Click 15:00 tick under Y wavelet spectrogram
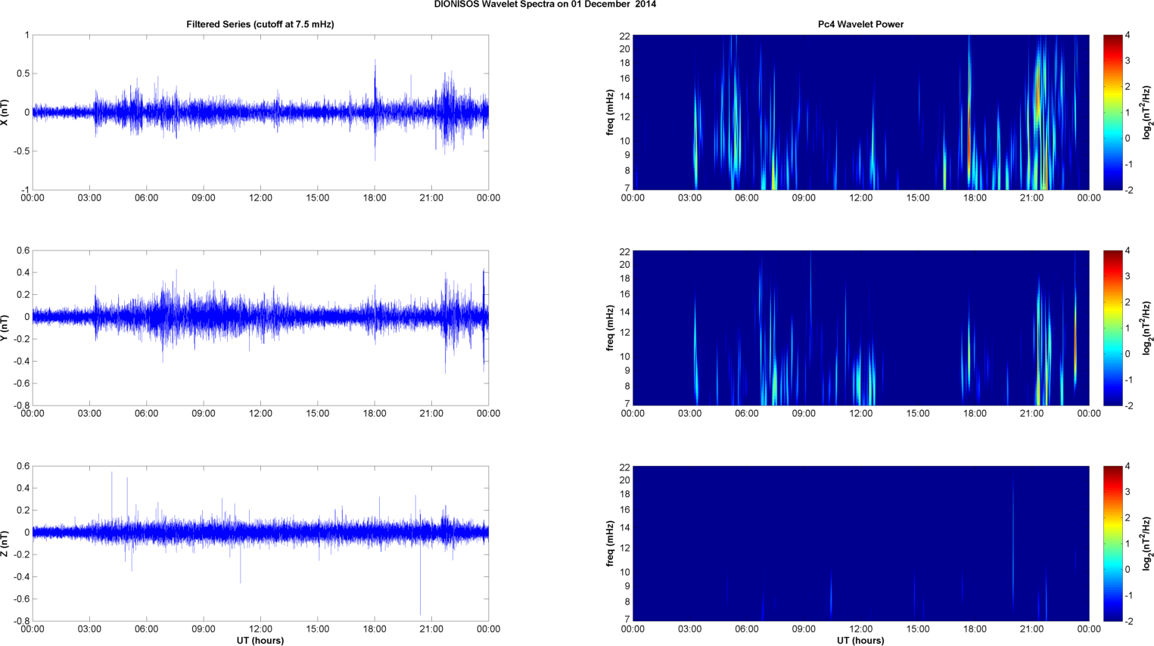The image size is (1154, 646). pos(918,414)
